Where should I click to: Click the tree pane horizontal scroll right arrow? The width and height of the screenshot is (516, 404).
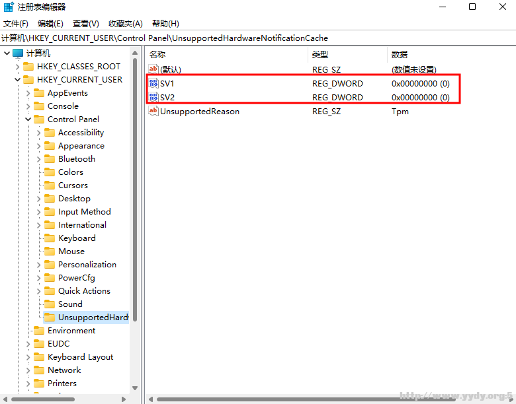(x=124, y=399)
